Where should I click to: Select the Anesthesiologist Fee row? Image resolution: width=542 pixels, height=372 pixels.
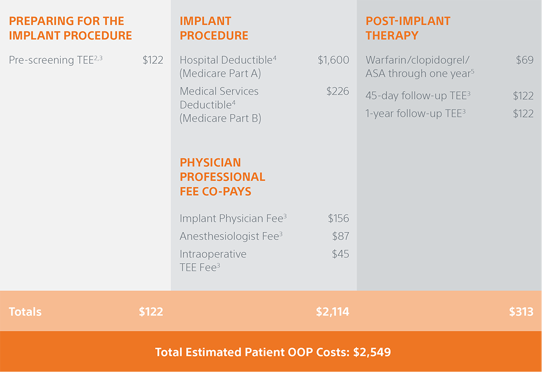pos(264,236)
